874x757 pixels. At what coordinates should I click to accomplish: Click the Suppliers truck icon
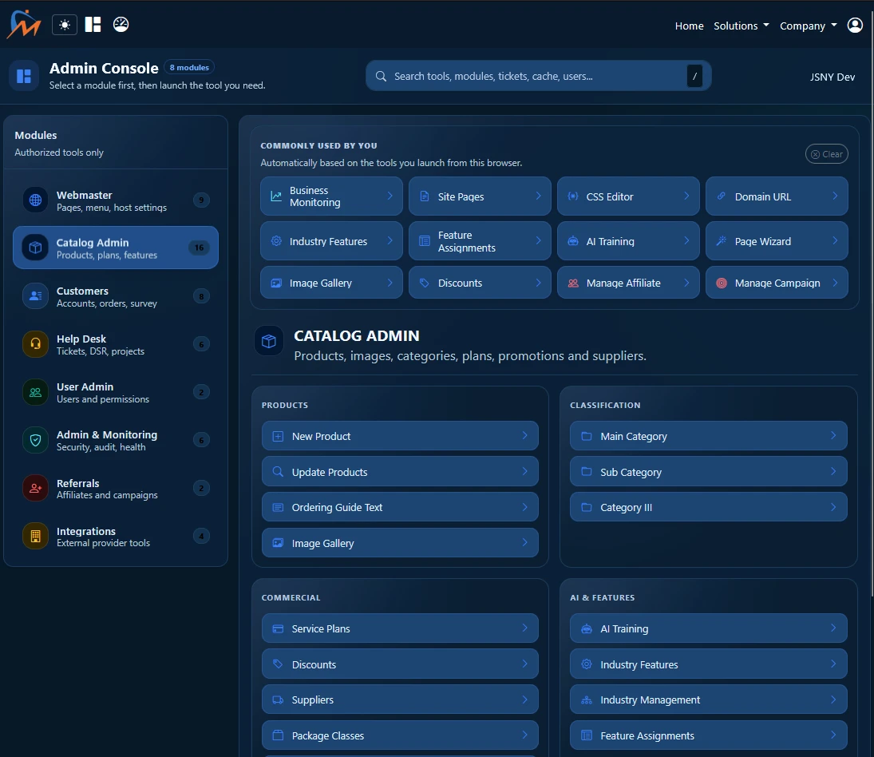pos(278,700)
